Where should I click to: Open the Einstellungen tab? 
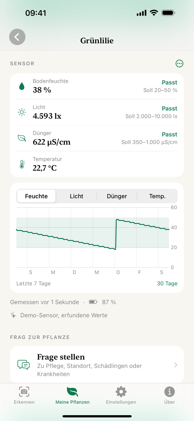[x=121, y=395]
